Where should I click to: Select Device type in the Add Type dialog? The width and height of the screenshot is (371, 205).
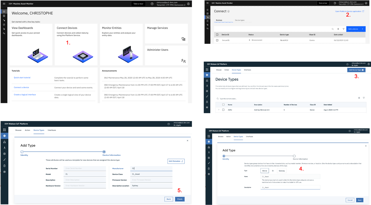(x=265, y=171)
